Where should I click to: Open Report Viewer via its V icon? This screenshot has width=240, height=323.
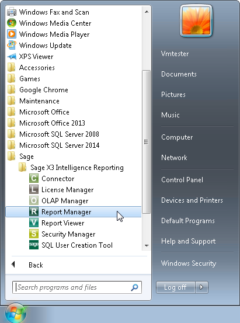coord(34,223)
